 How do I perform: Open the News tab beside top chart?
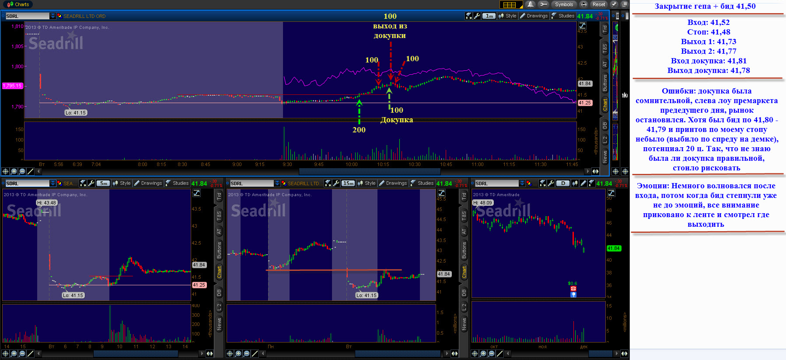pos(605,155)
